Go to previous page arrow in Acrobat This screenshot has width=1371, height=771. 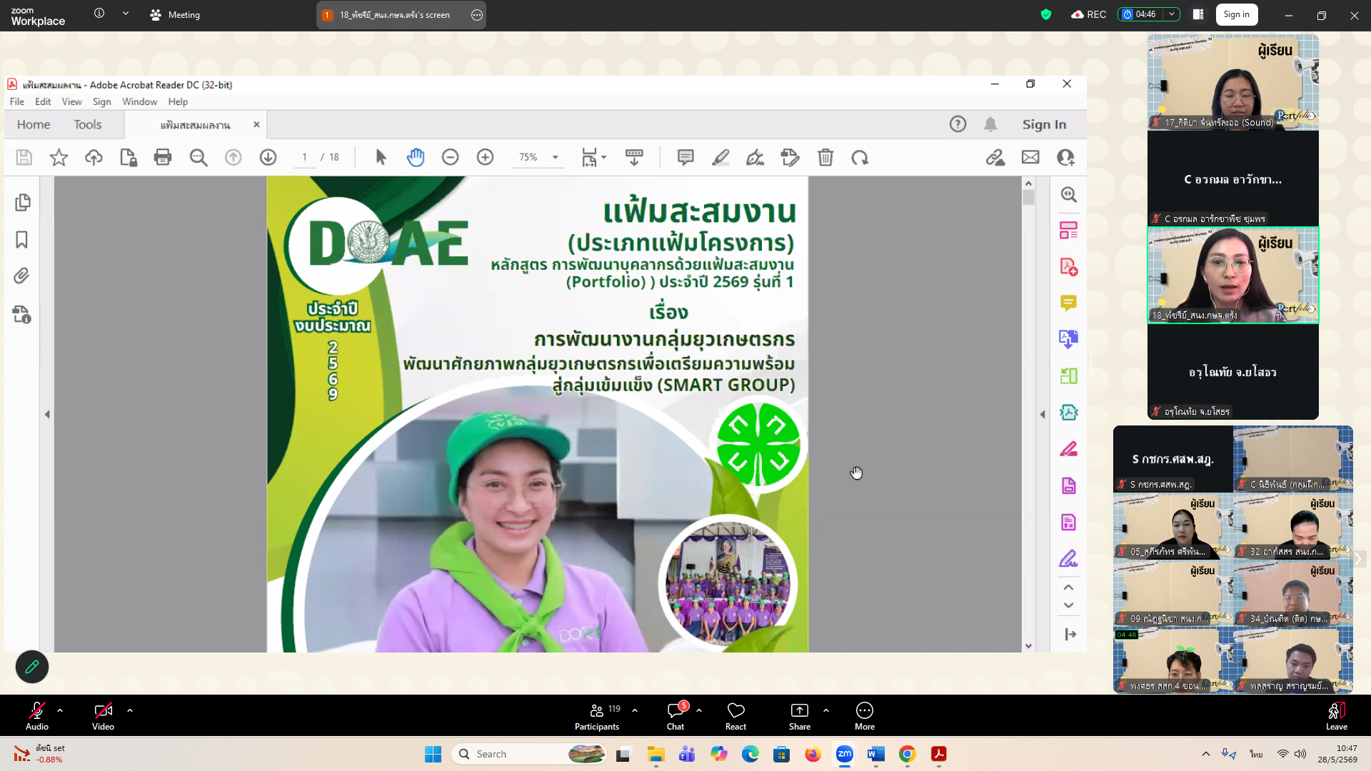pyautogui.click(x=233, y=157)
